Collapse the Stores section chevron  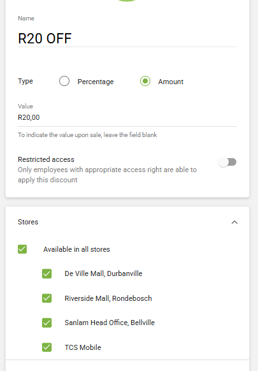234,222
